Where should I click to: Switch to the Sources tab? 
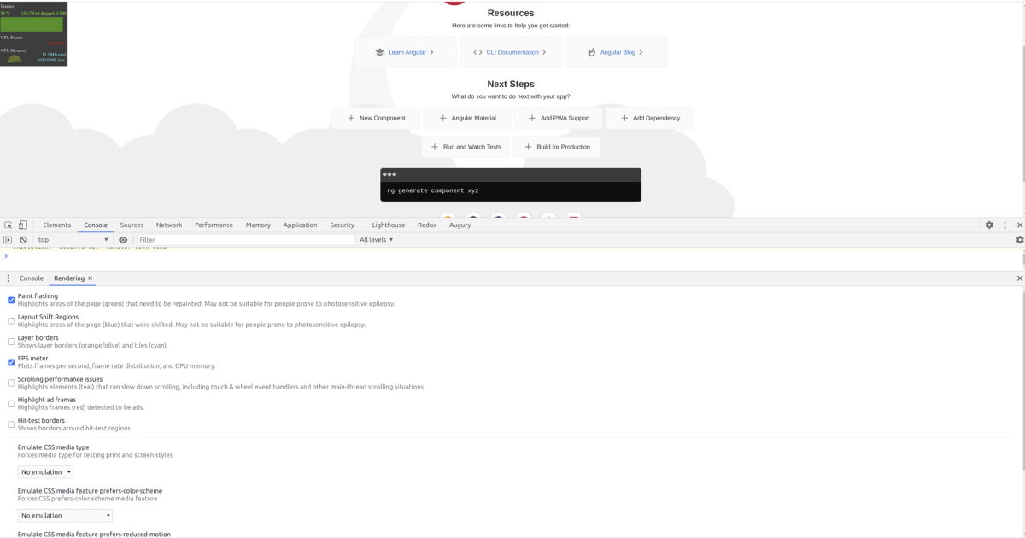pos(132,225)
